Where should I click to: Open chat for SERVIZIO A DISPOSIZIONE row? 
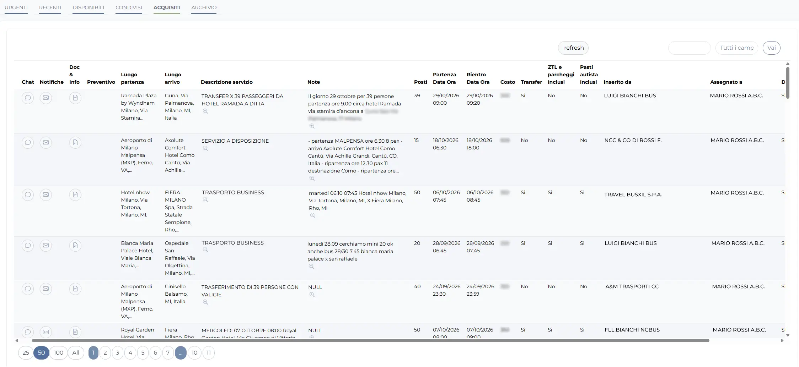tap(28, 142)
